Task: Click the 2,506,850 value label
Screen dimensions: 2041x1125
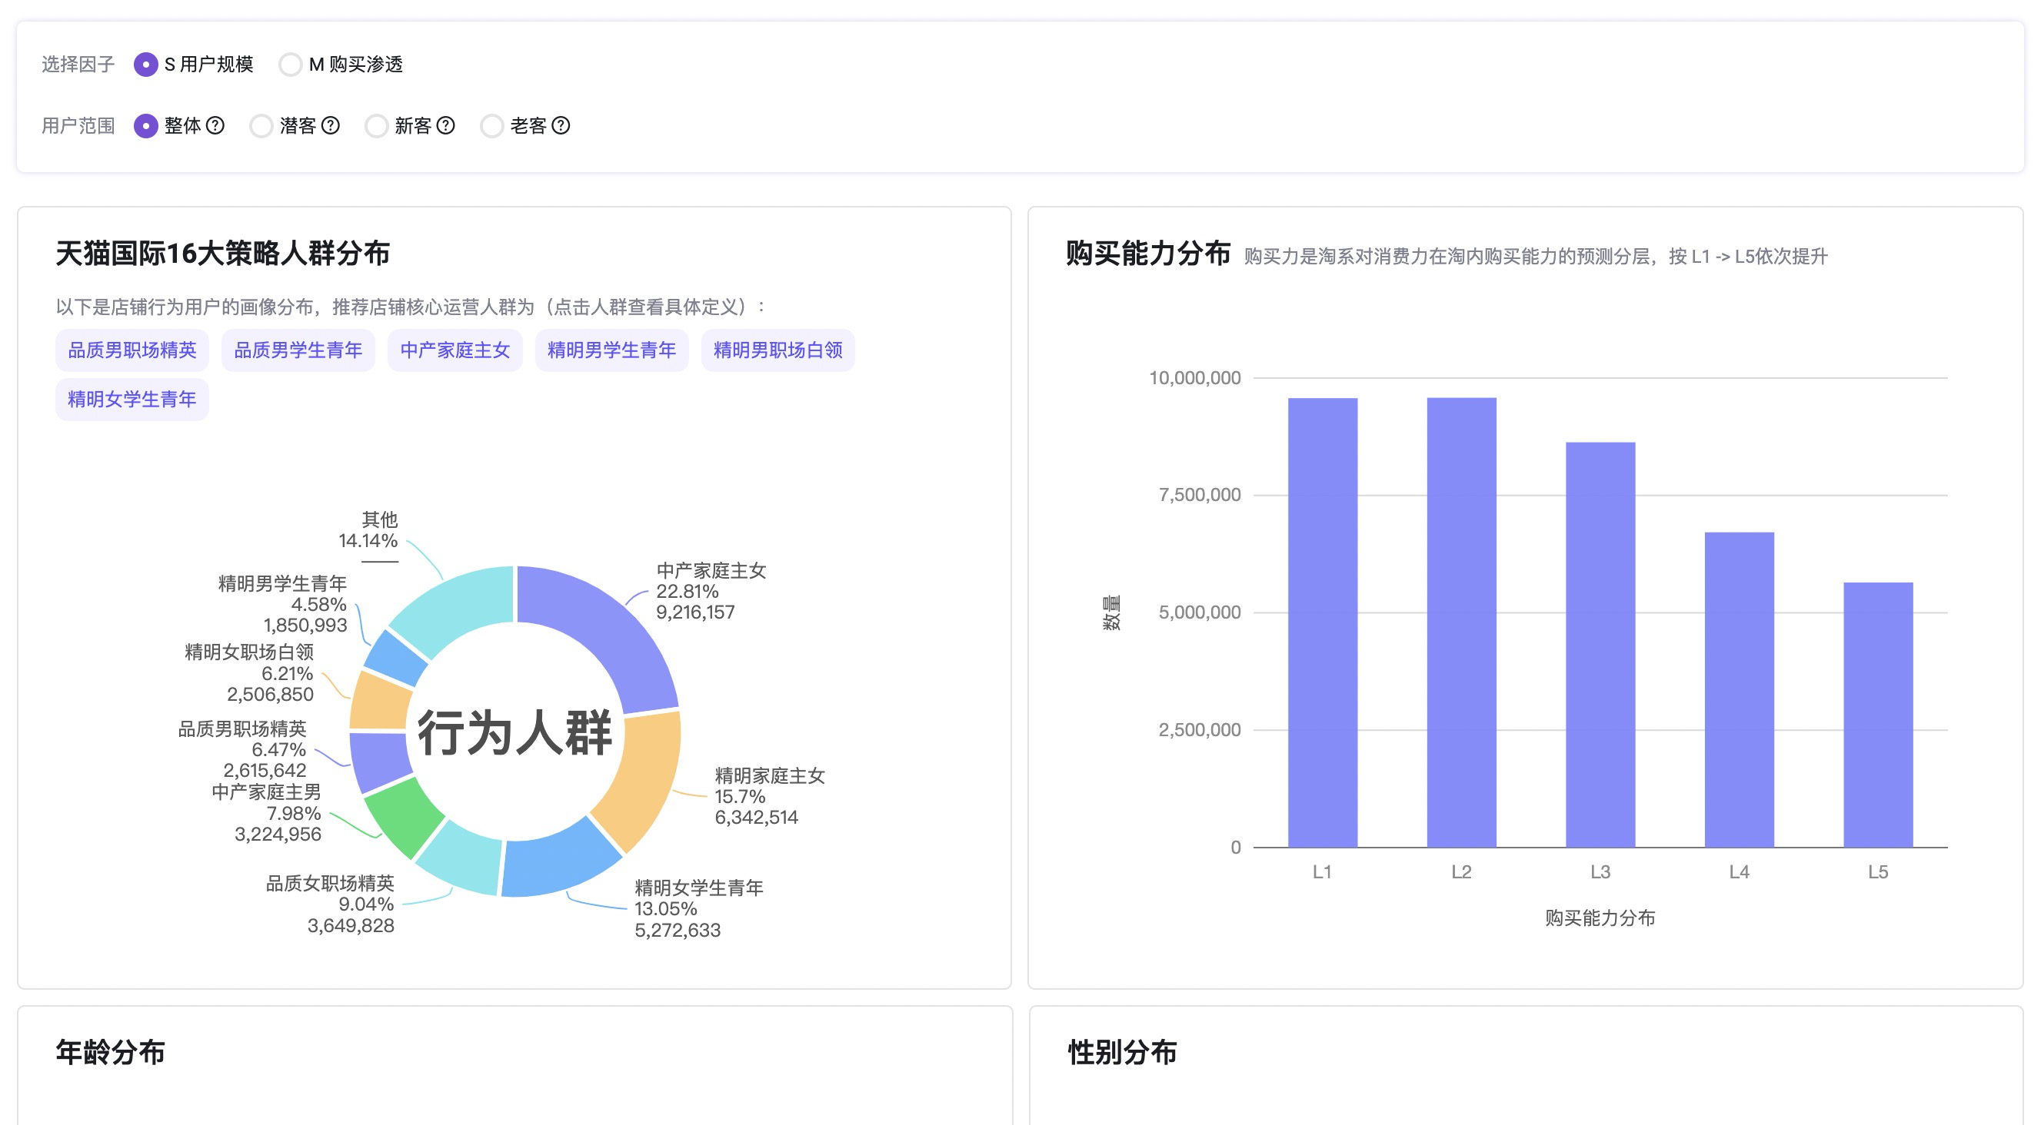Action: [270, 695]
